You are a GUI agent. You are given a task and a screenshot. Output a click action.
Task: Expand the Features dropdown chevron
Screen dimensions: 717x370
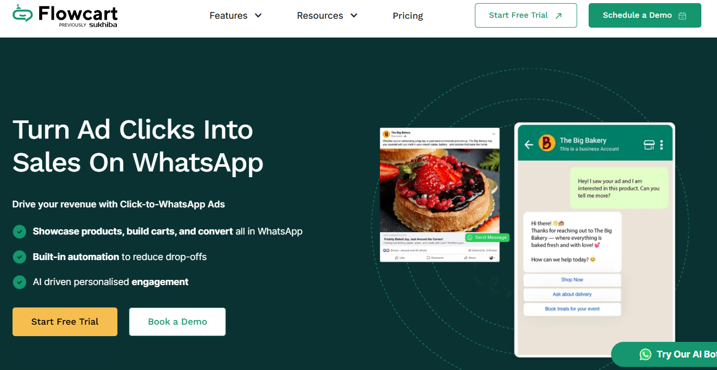pos(258,16)
